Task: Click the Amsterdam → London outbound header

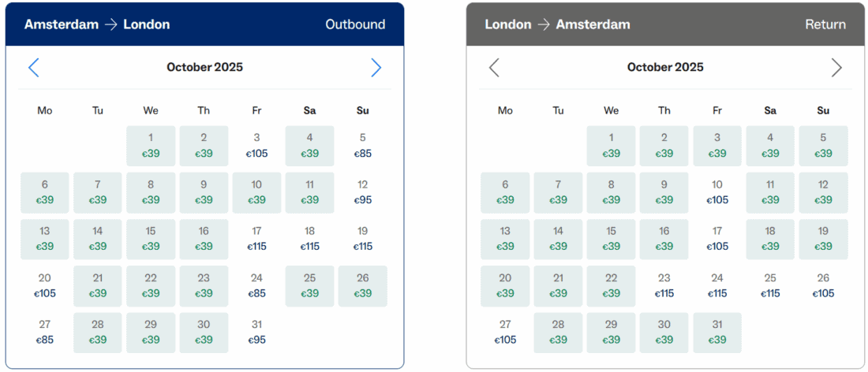Action: (97, 24)
